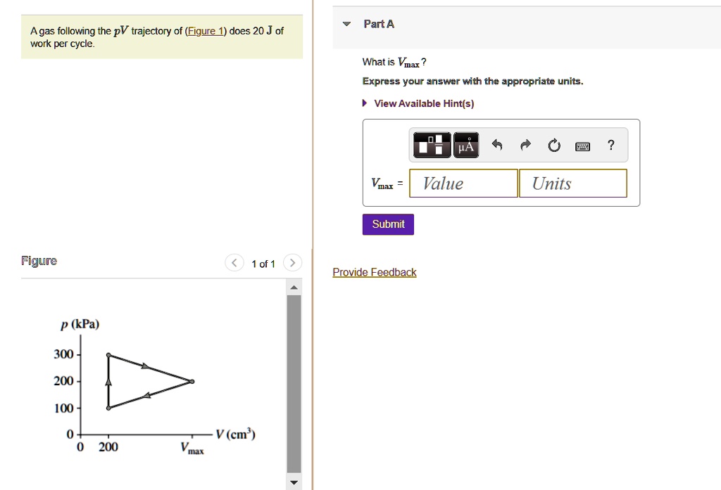Viewport: 721px width, 490px height.
Task: Open the Figure 1 link
Action: click(205, 30)
